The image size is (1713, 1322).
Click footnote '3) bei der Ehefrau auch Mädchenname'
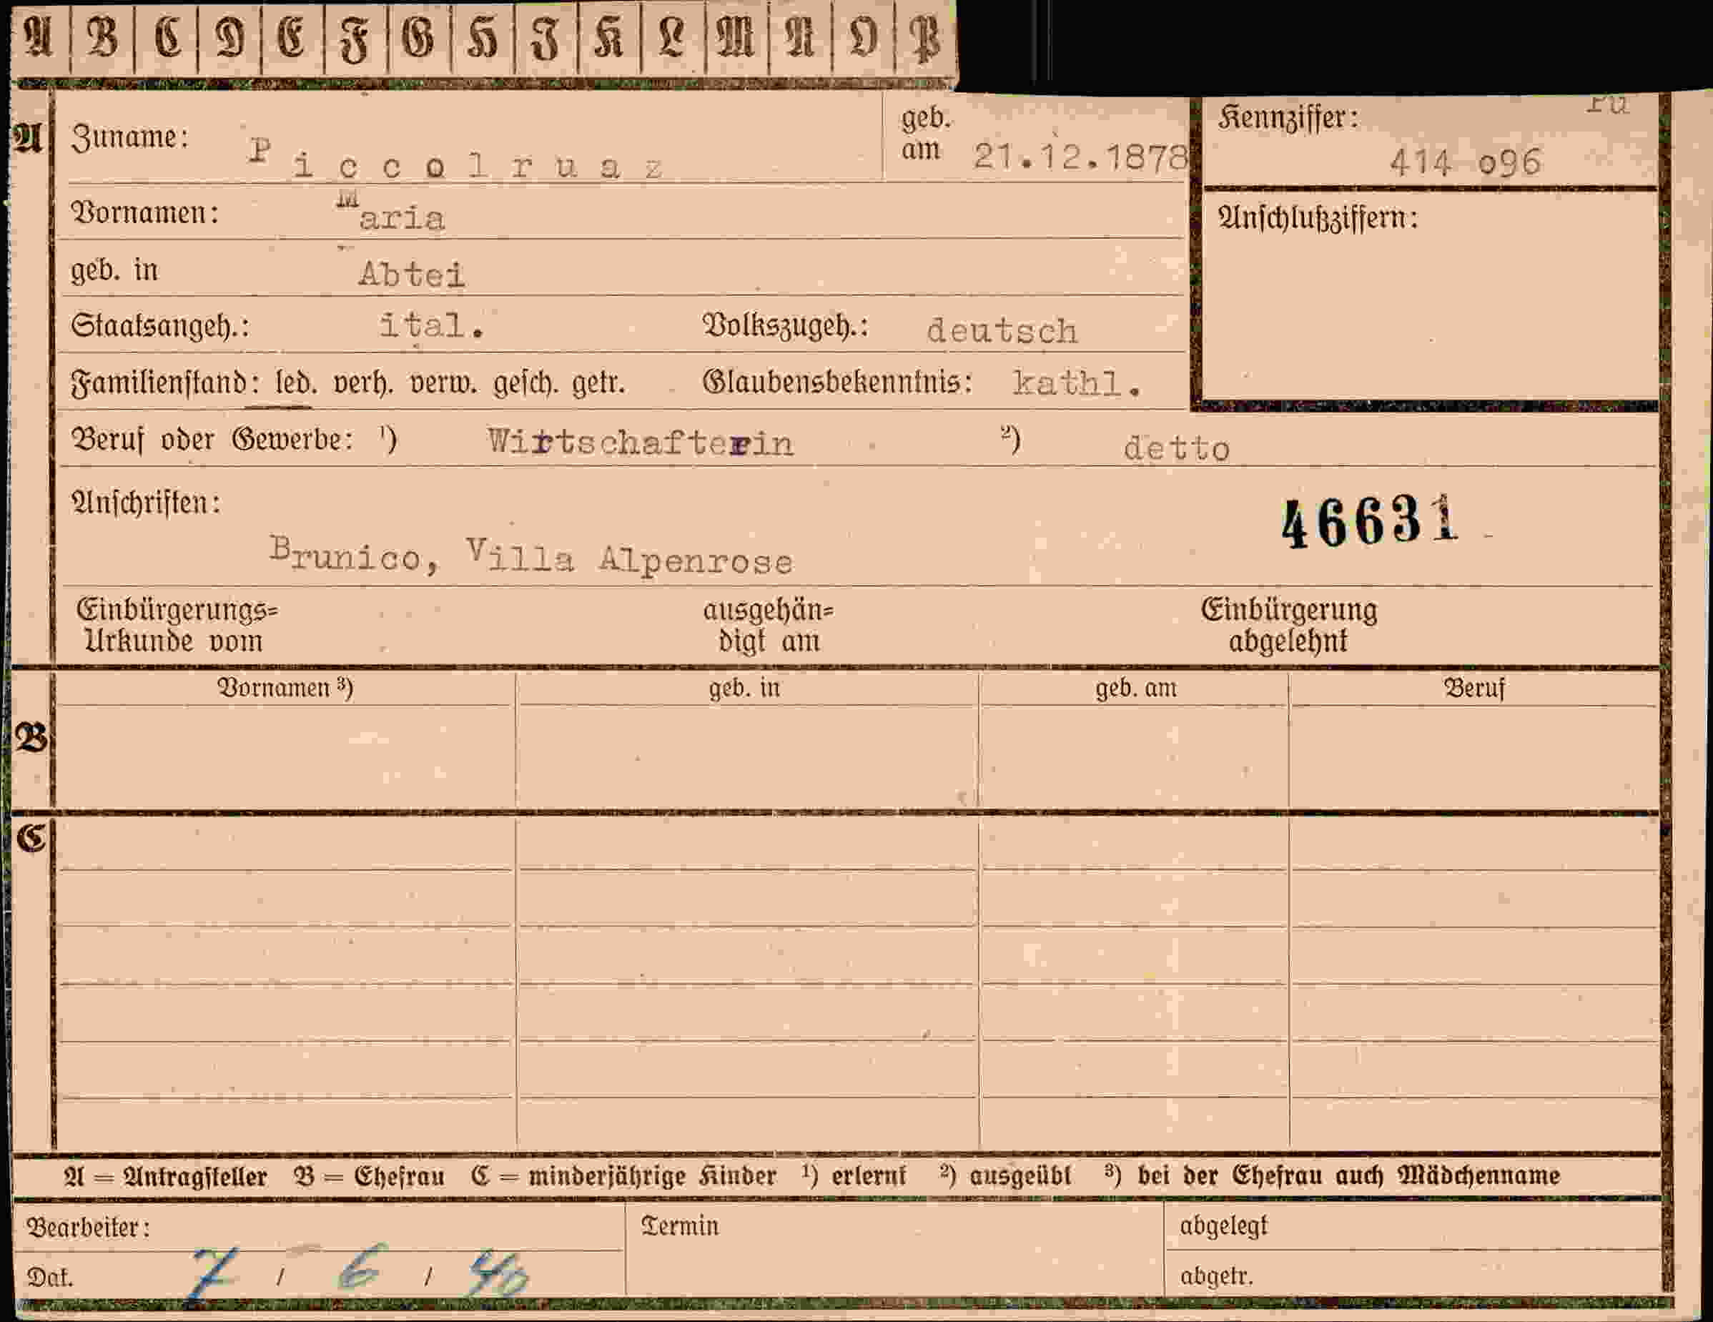(x=1332, y=1175)
